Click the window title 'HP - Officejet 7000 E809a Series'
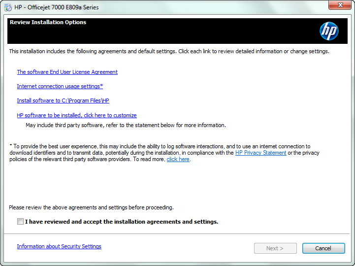 (56, 7)
